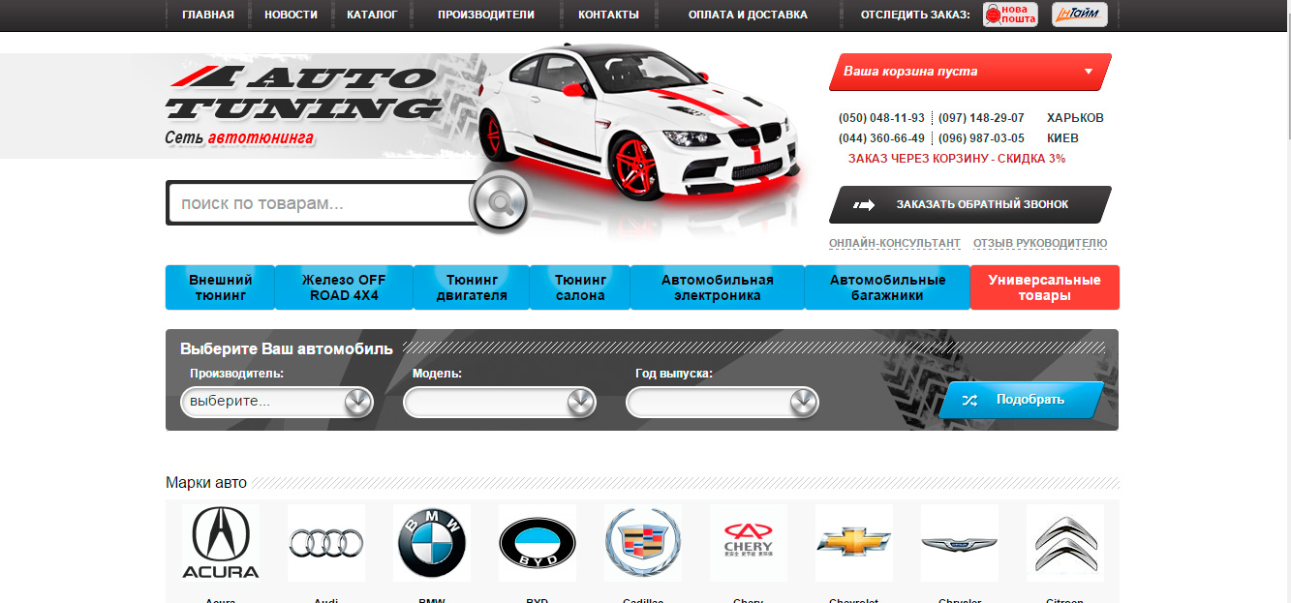Focus the поиск по товарам search field
The image size is (1291, 603).
pyautogui.click(x=321, y=203)
